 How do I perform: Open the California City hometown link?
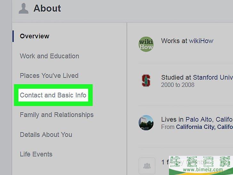point(205,127)
